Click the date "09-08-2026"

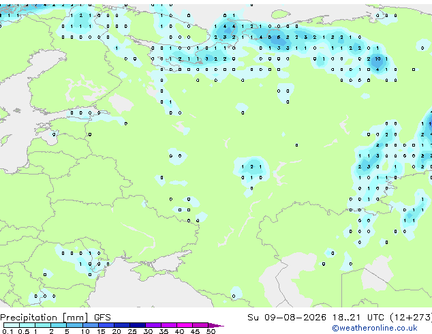pyautogui.click(x=295, y=318)
